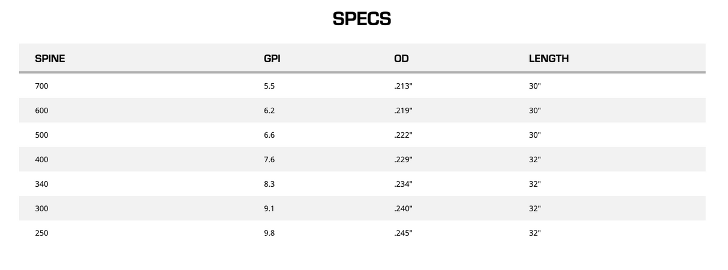Click the OD column header
728x270 pixels.
point(401,59)
